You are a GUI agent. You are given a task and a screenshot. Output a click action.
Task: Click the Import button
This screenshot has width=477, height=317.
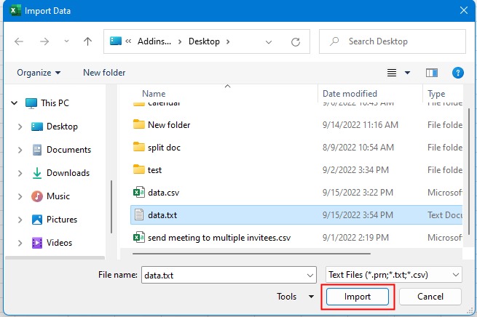(x=358, y=297)
